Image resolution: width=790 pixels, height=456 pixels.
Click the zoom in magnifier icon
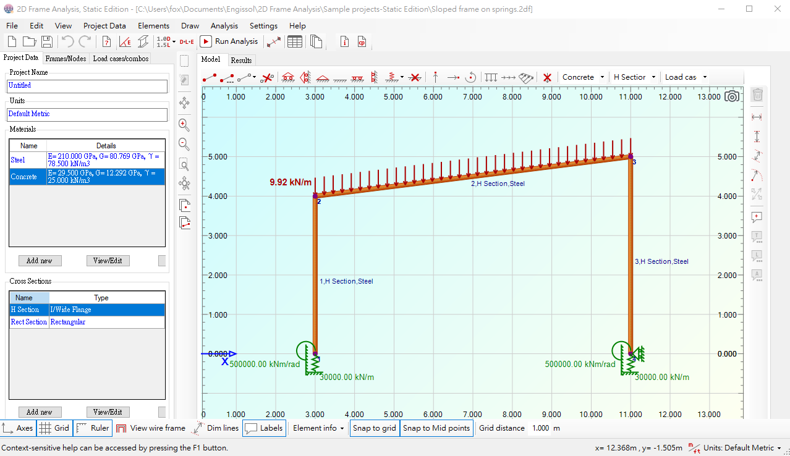(x=184, y=124)
